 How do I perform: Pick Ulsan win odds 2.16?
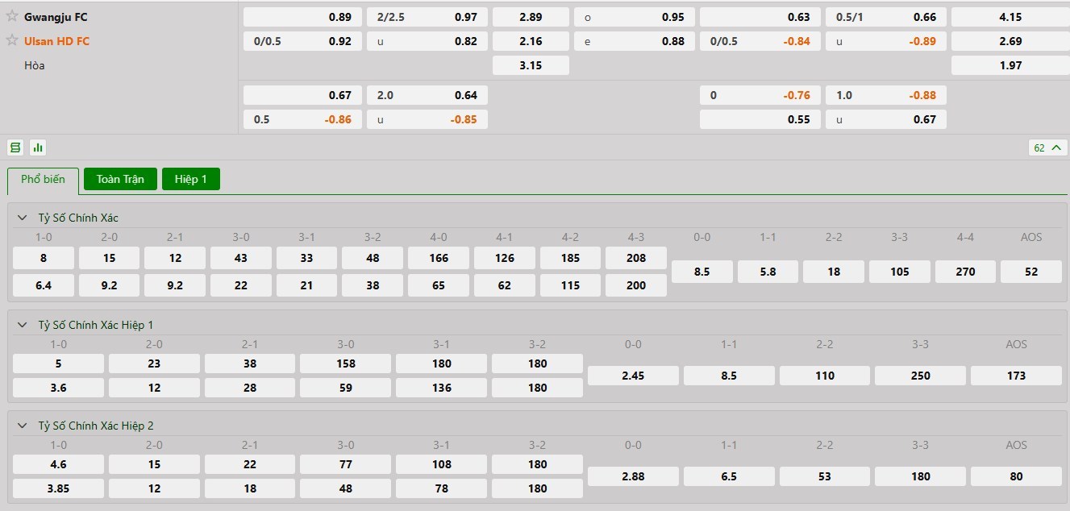(531, 41)
